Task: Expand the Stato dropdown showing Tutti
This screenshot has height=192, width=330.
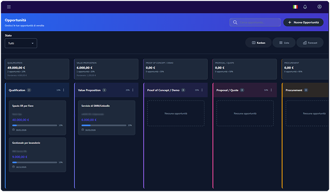Action: pyautogui.click(x=21, y=43)
